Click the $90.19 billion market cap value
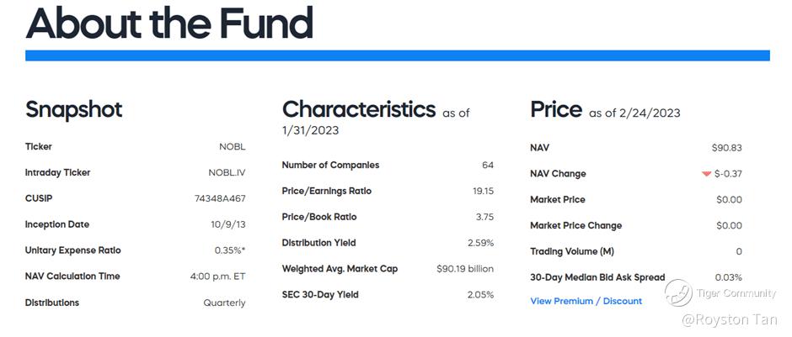 (464, 269)
